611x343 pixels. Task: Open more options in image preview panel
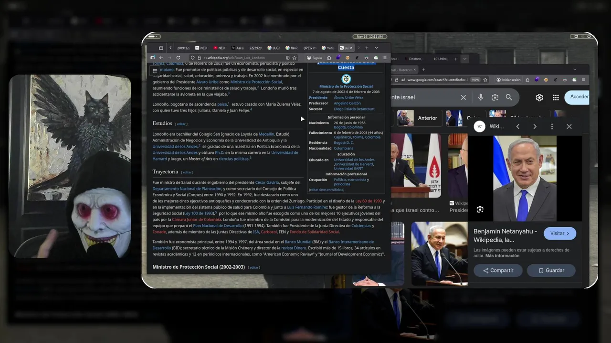552,126
